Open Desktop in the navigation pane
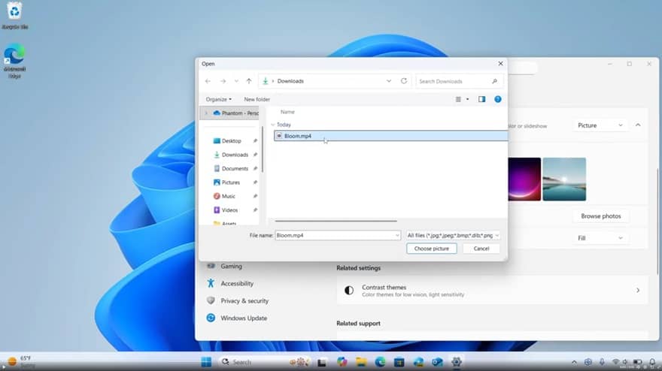The width and height of the screenshot is (662, 371). point(232,140)
